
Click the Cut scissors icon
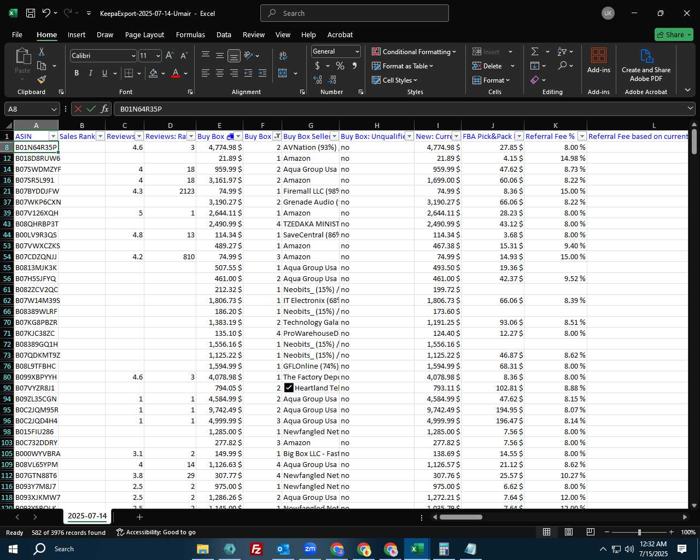pos(41,52)
